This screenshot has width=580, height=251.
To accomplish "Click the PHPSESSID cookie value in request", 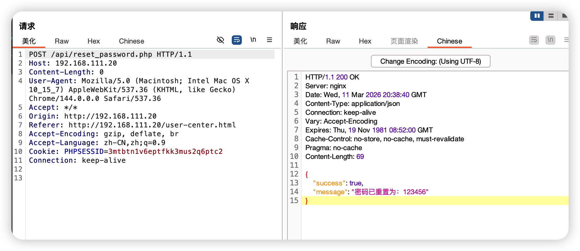I will [165, 152].
